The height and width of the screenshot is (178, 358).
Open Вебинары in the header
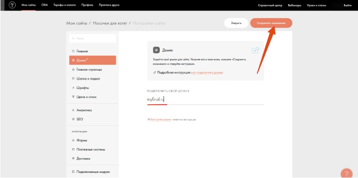point(295,5)
